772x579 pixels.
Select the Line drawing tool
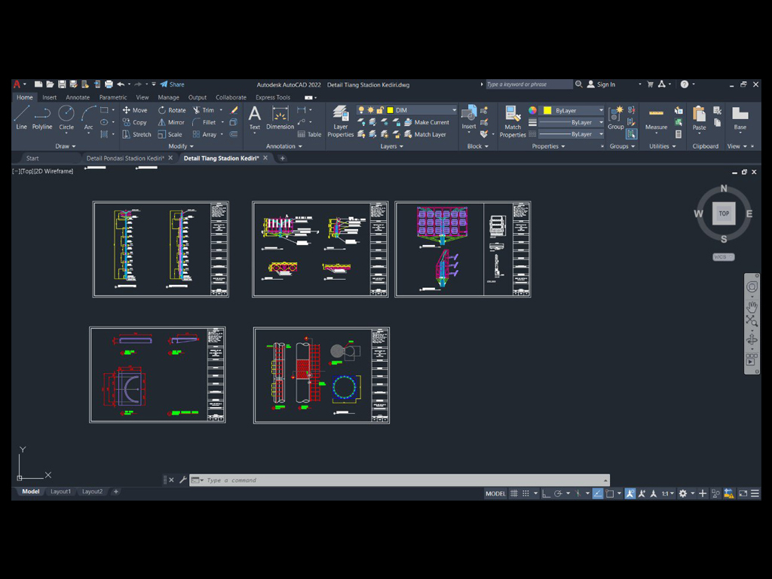pyautogui.click(x=21, y=117)
